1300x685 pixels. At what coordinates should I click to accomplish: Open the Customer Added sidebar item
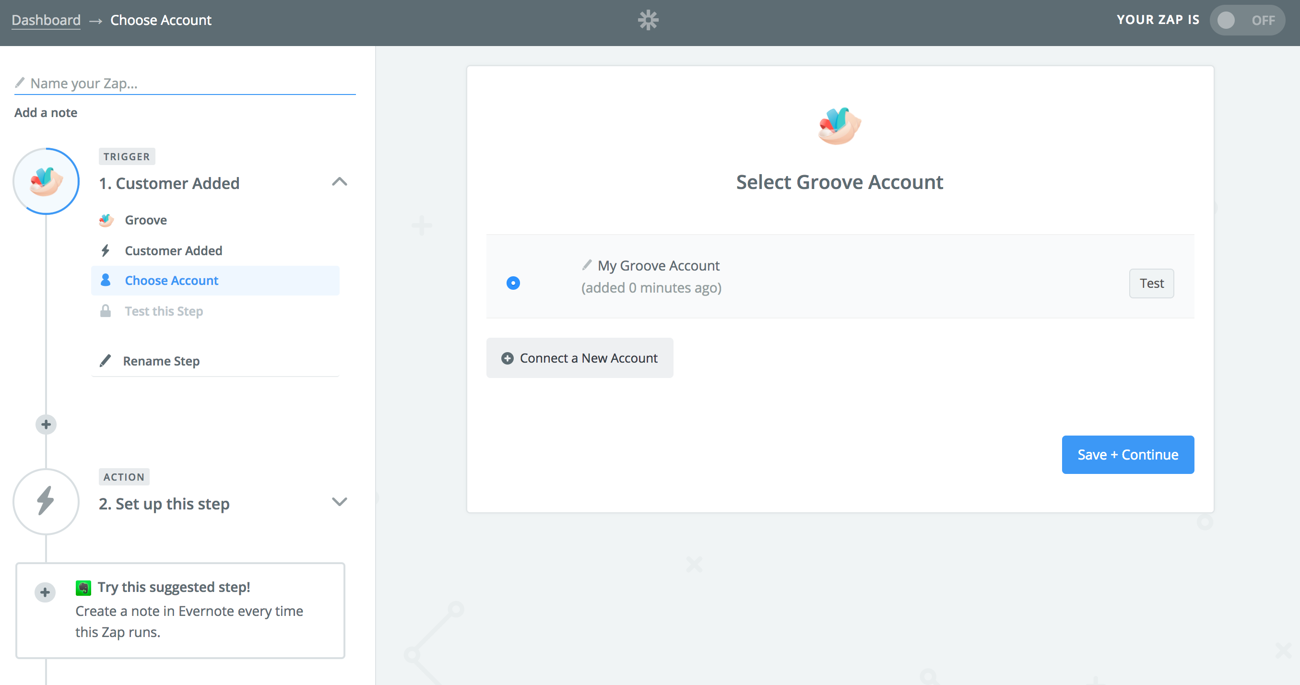pos(173,251)
